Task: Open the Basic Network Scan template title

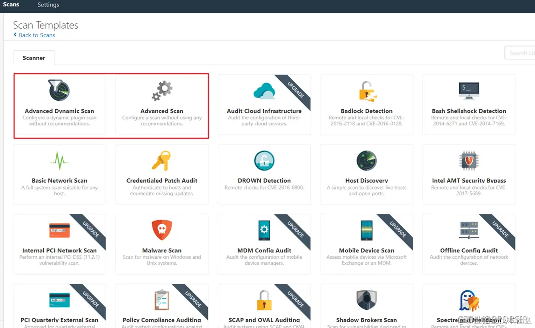Action: click(60, 181)
